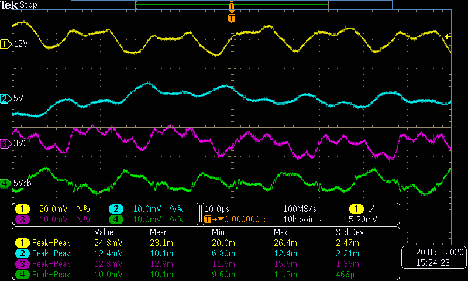This screenshot has width=468, height=281.
Task: Click channel 4 badge in Peak-Peak measurement row
Action: coord(22,275)
